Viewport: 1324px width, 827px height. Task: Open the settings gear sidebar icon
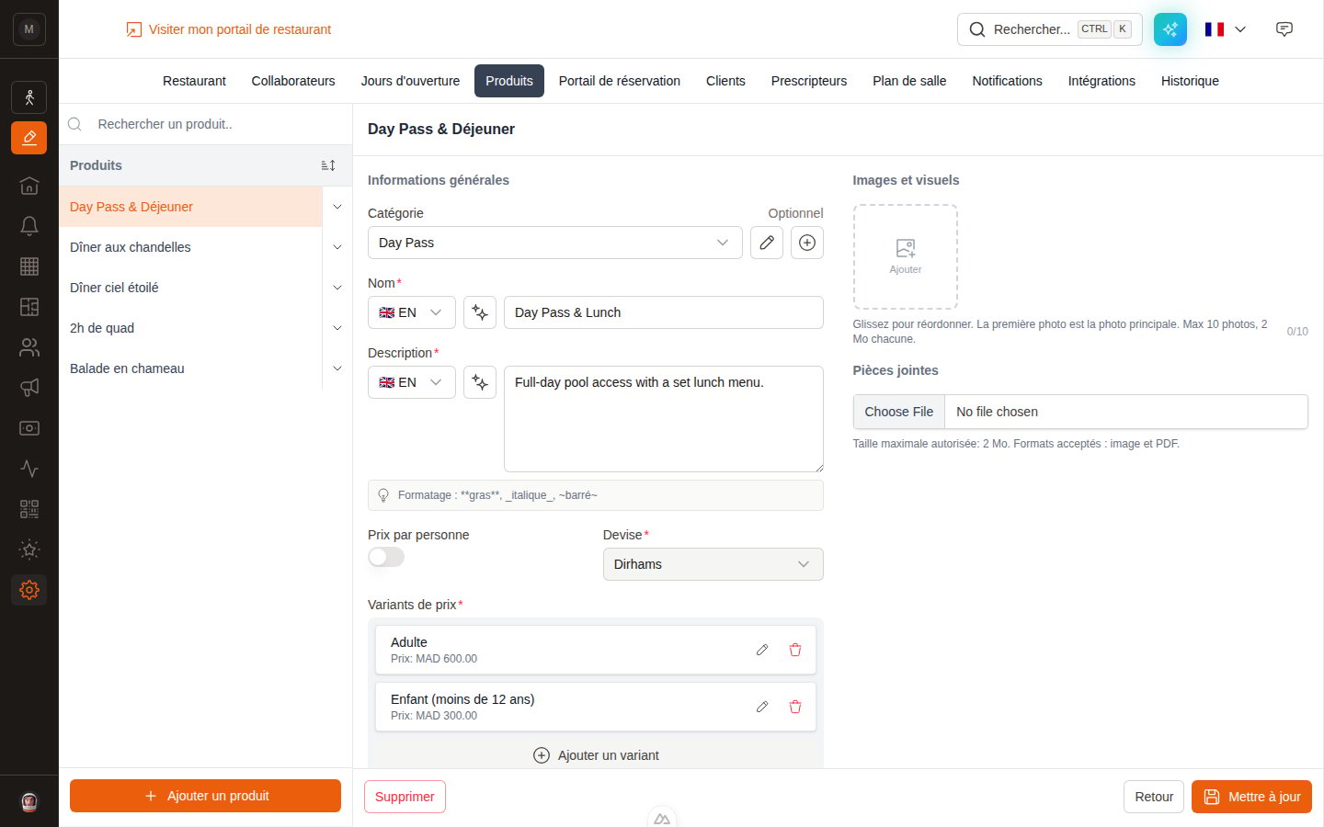(x=29, y=590)
